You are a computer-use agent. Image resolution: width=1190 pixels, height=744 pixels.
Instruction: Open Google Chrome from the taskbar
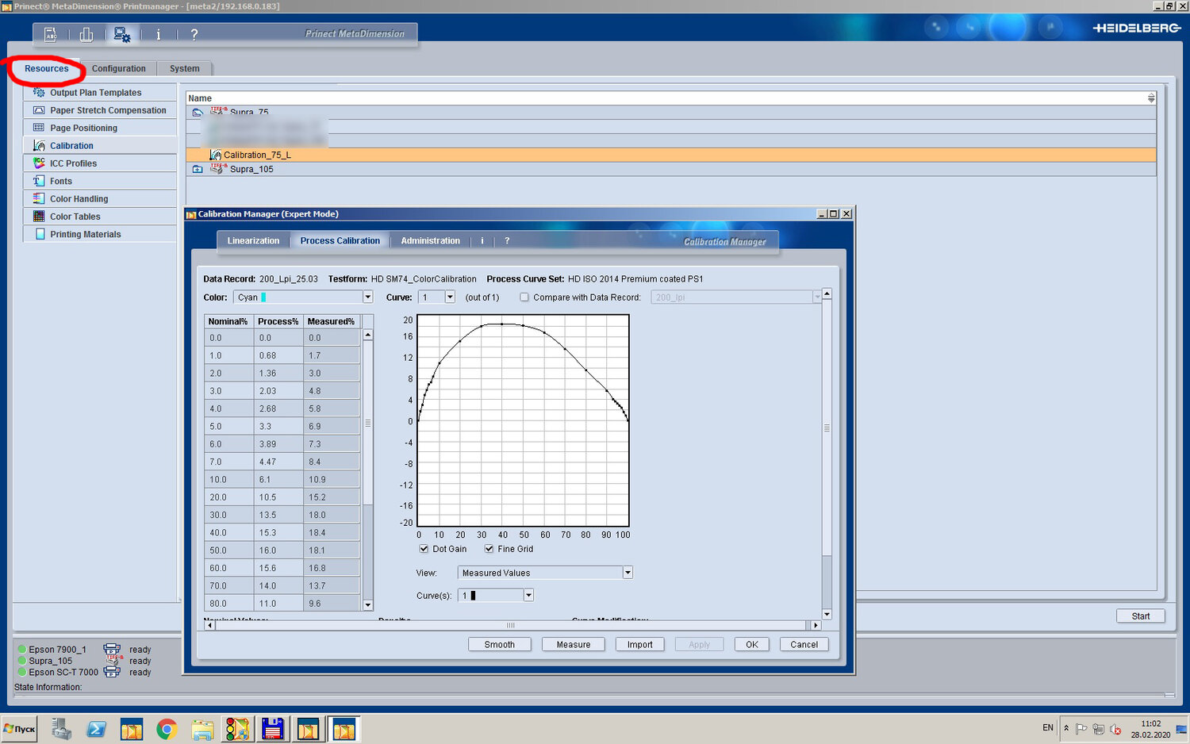(167, 729)
